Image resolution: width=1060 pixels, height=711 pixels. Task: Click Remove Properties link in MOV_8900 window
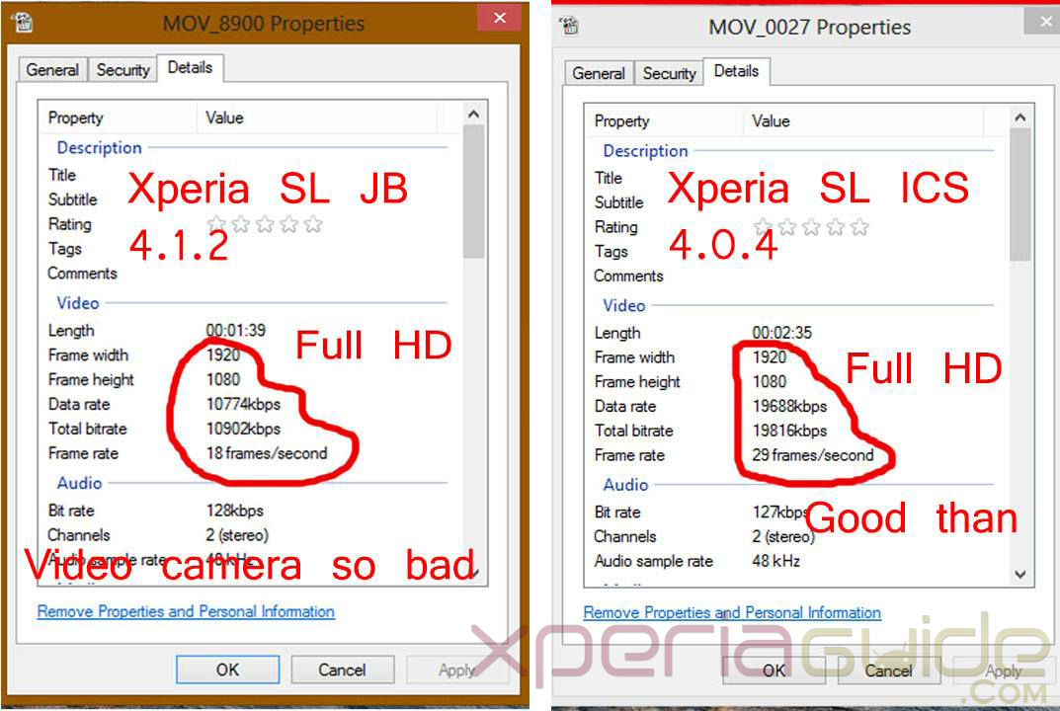(x=186, y=611)
